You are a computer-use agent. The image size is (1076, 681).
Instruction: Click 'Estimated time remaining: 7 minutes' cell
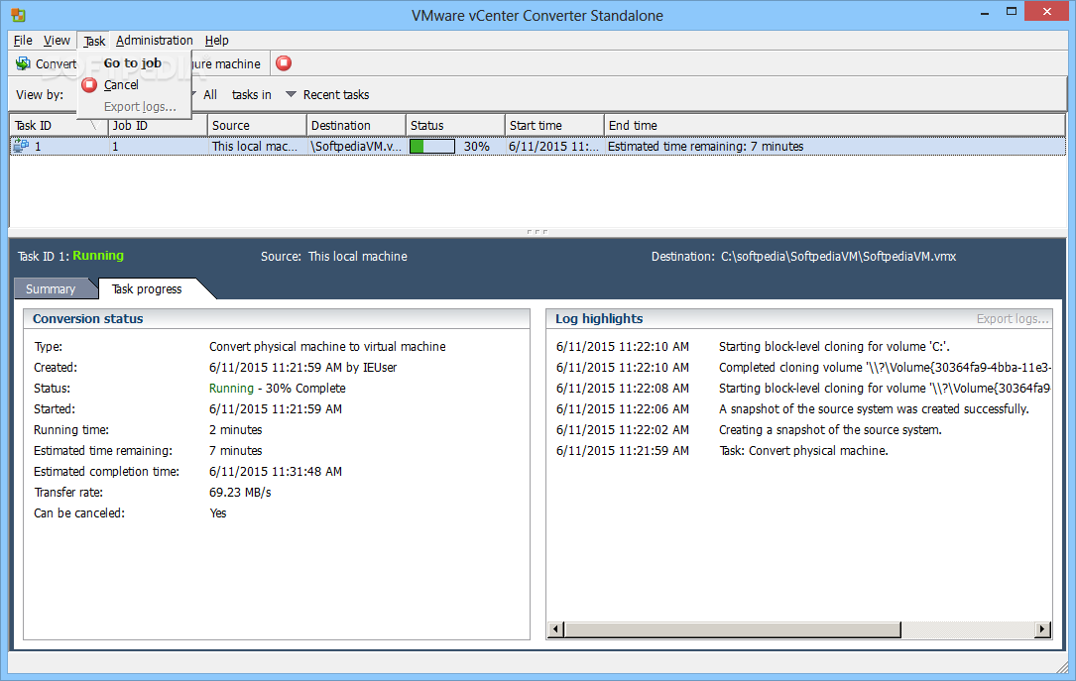pyautogui.click(x=705, y=146)
